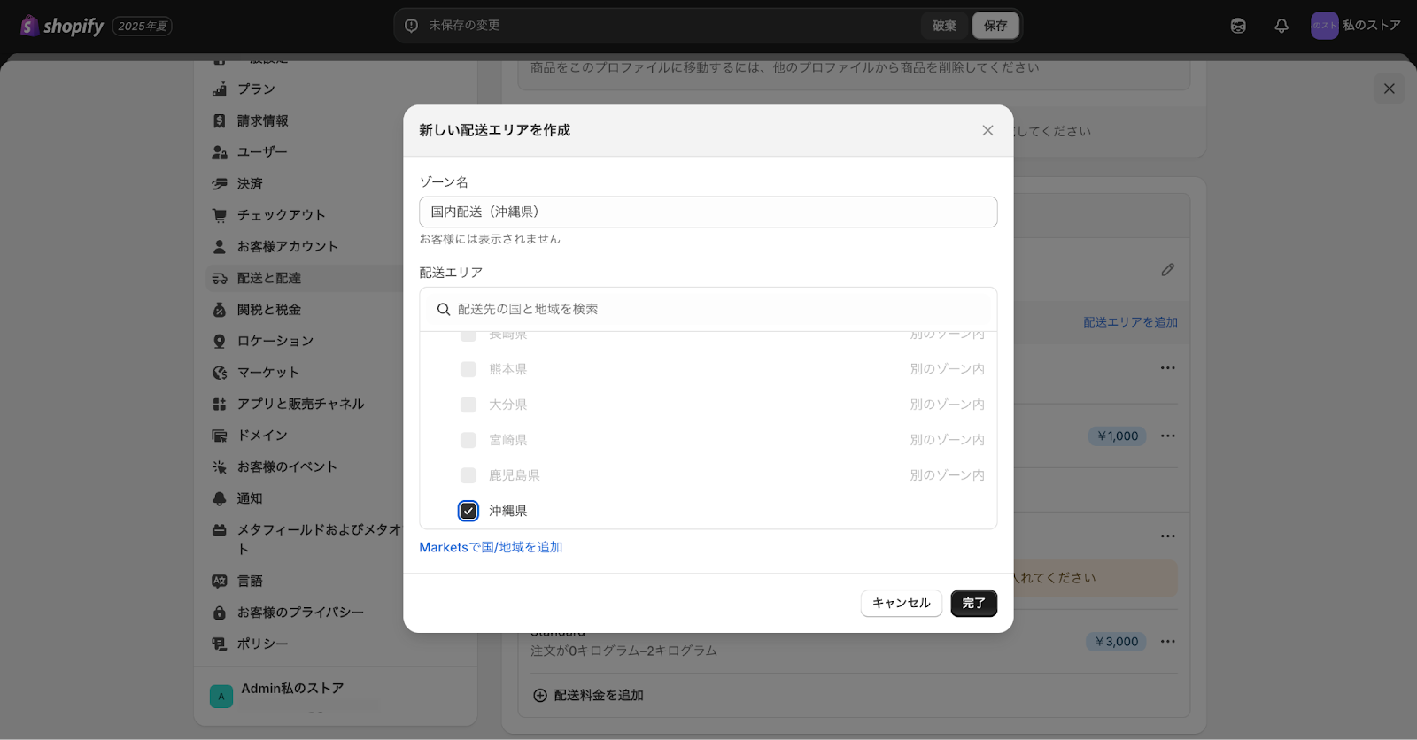
Task: Open options menu for the ¥1,000 rate
Action: [1168, 436]
